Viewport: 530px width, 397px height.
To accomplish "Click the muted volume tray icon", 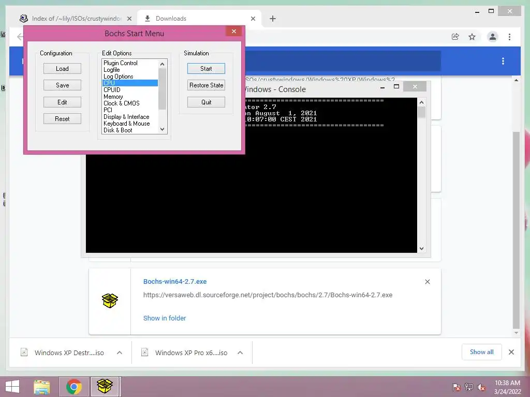I will coord(481,387).
